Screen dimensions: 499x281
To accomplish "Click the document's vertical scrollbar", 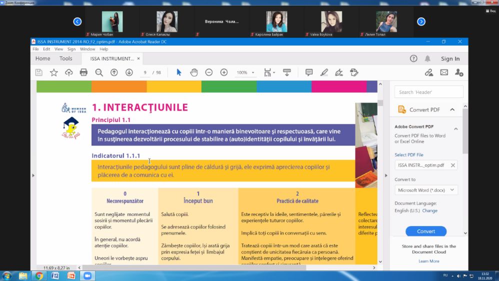I will (380, 175).
